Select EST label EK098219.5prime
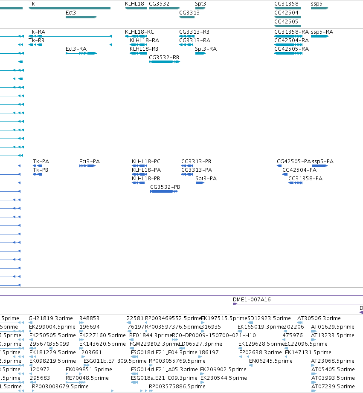 (x=52, y=361)
